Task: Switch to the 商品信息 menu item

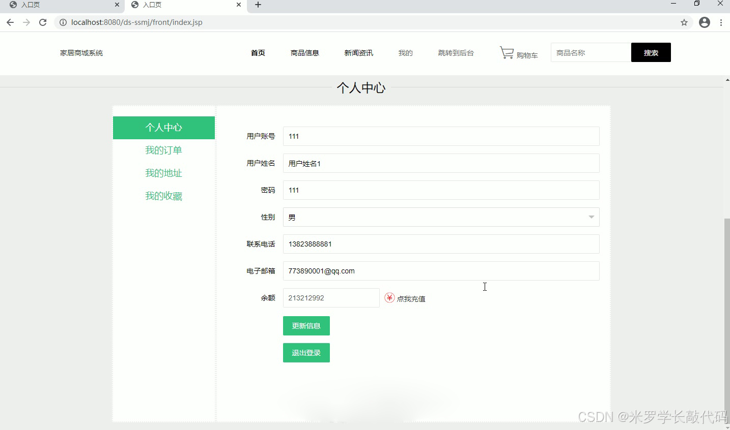Action: [304, 52]
